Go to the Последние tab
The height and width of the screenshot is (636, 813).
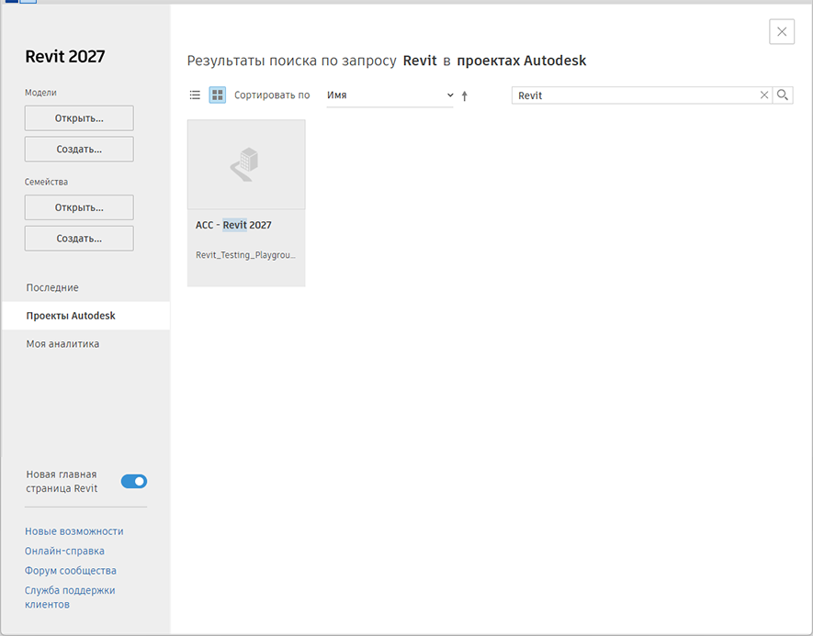(52, 287)
